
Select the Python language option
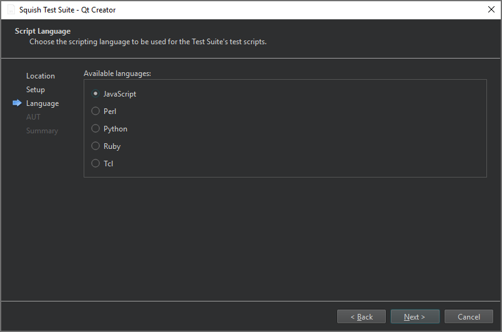coord(96,129)
